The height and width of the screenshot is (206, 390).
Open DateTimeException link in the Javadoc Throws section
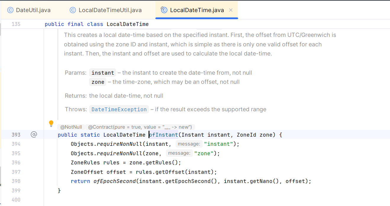click(x=119, y=109)
